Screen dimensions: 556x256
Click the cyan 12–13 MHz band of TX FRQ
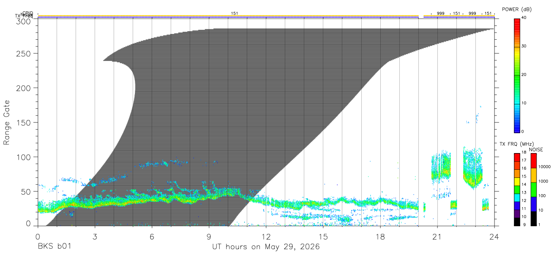pyautogui.click(x=517, y=197)
